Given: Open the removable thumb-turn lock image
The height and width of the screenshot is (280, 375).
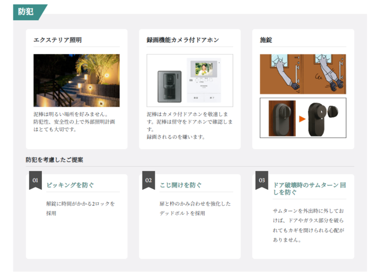Looking at the screenshot, I should 303,118.
